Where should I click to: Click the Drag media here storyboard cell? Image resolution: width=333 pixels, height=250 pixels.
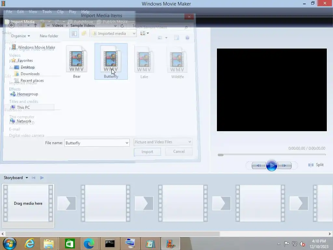click(28, 203)
